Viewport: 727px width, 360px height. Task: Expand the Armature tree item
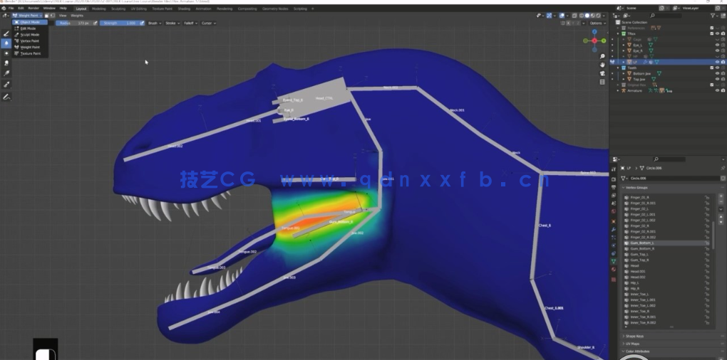618,90
